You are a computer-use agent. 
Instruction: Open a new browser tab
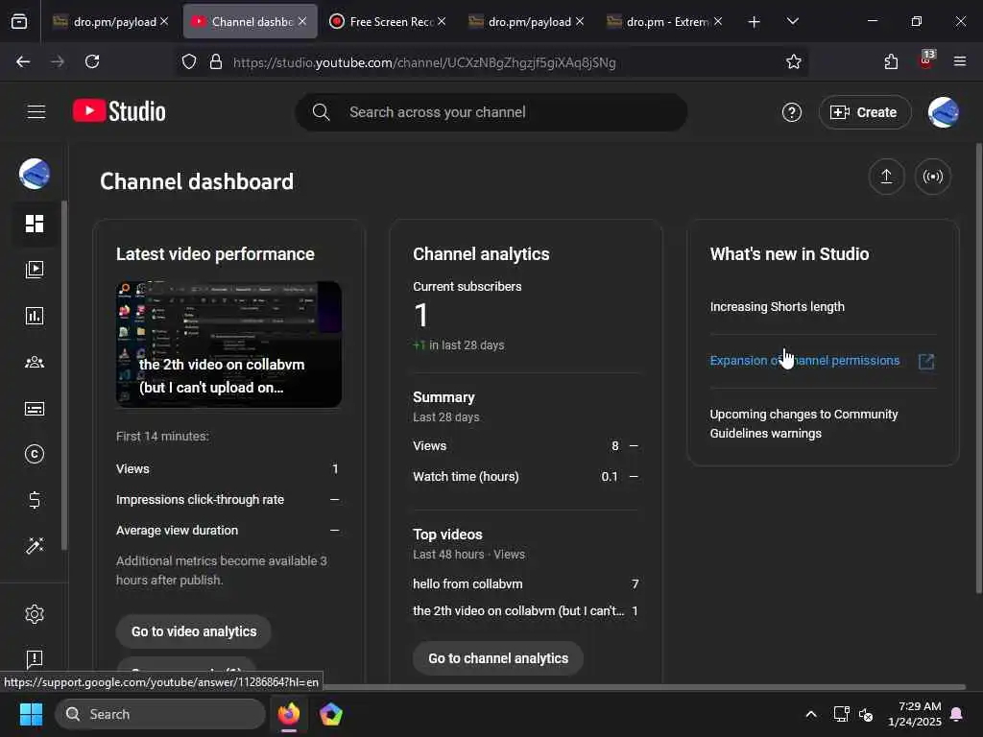(755, 22)
